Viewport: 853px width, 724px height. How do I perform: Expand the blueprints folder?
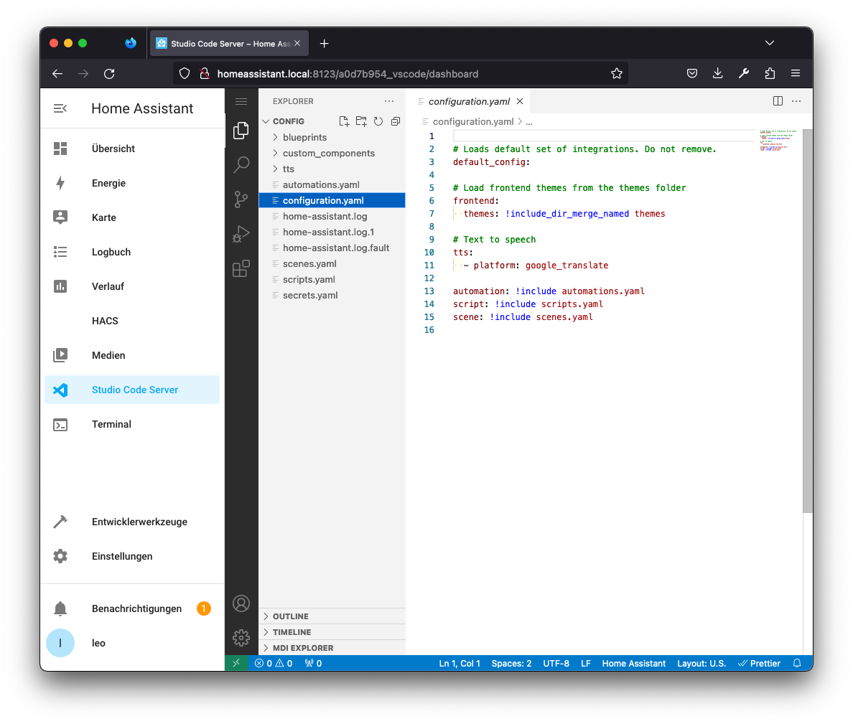pyautogui.click(x=332, y=138)
